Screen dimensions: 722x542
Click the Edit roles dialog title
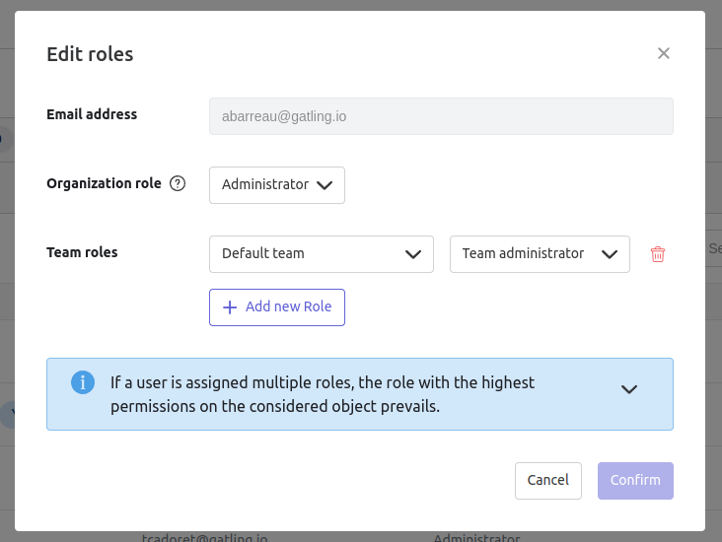coord(90,54)
